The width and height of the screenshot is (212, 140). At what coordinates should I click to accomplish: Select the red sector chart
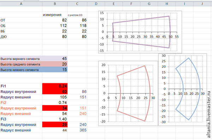point(128,93)
